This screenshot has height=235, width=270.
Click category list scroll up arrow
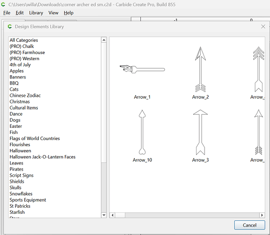coord(104,40)
